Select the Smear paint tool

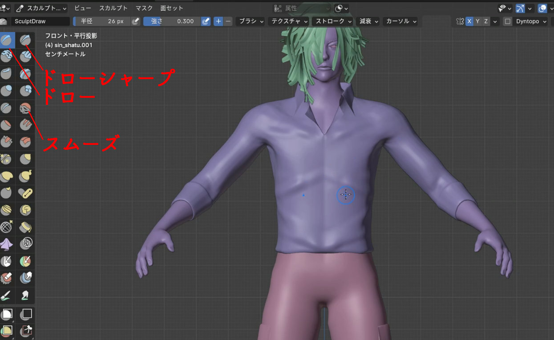pyautogui.click(x=25, y=295)
